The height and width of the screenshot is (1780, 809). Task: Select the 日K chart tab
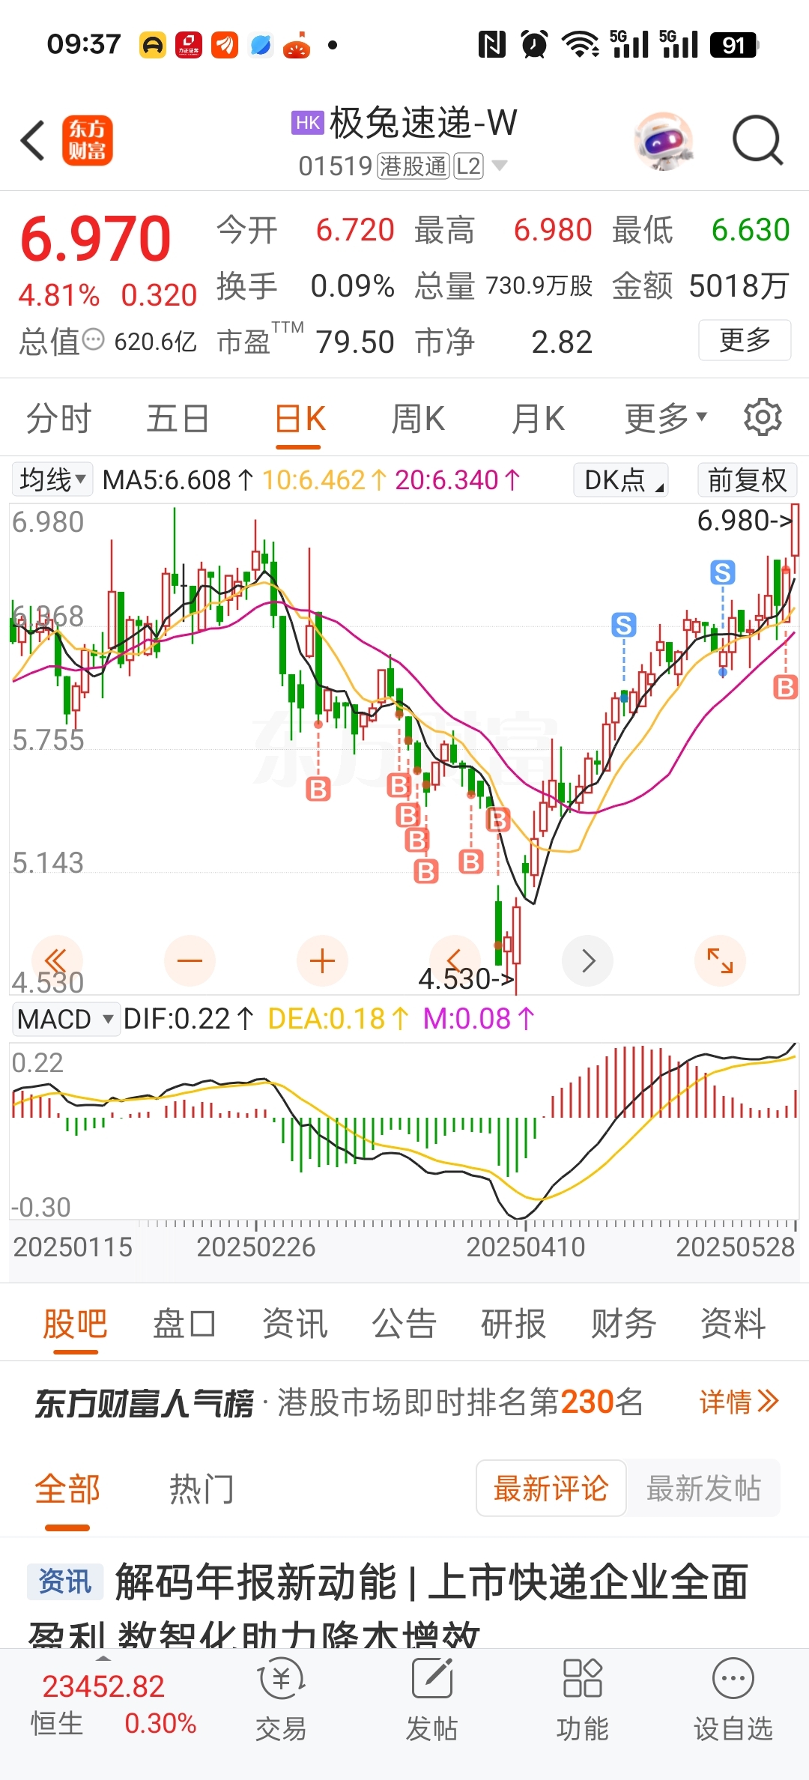[300, 418]
